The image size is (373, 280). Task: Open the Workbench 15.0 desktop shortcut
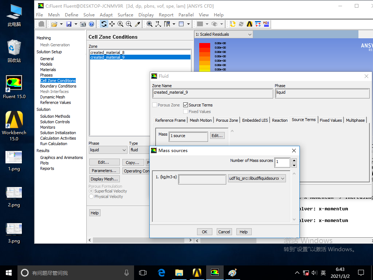tap(14, 126)
